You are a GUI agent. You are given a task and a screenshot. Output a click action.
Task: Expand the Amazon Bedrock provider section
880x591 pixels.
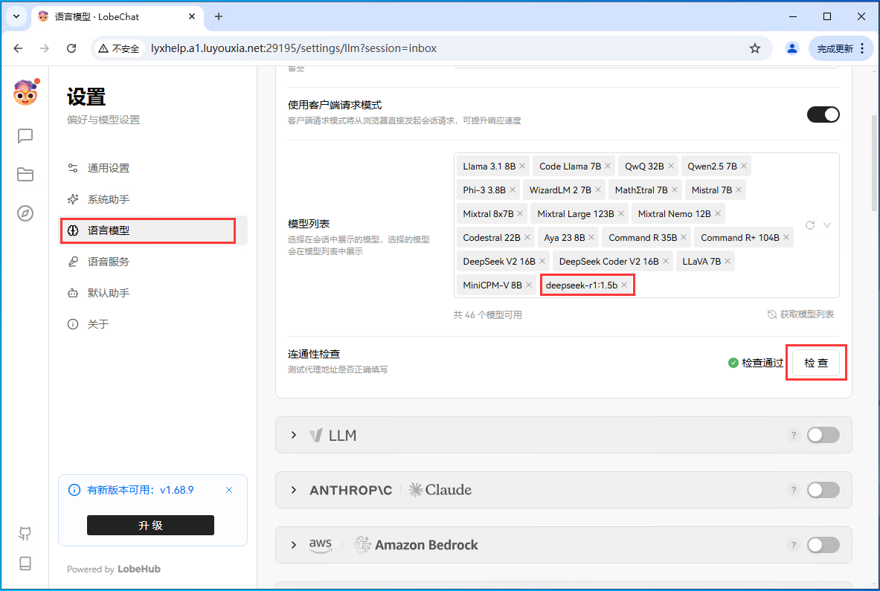(x=294, y=545)
